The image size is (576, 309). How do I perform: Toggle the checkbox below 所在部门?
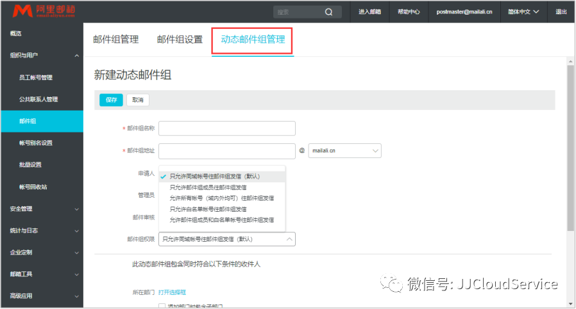pos(162,305)
